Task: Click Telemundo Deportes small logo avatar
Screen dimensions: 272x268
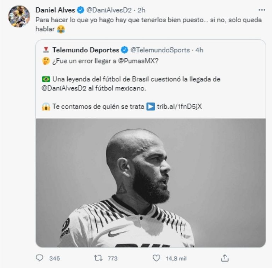Action: tap(45, 50)
